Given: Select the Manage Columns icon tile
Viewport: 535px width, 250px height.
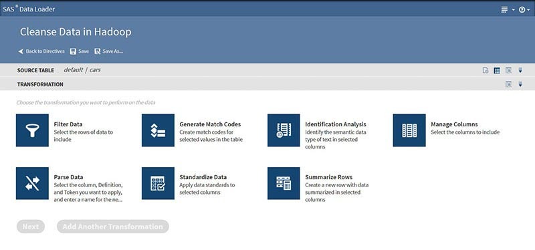Looking at the screenshot, I should pos(409,130).
